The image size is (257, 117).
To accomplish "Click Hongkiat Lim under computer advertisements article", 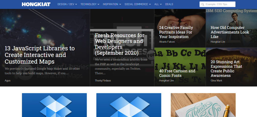I will click(x=218, y=42).
